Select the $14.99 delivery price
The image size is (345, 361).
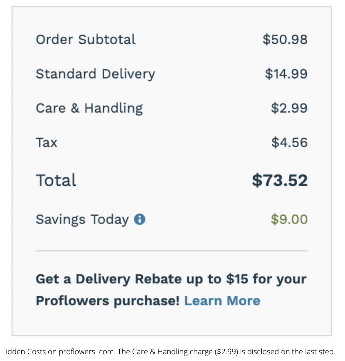pos(286,74)
